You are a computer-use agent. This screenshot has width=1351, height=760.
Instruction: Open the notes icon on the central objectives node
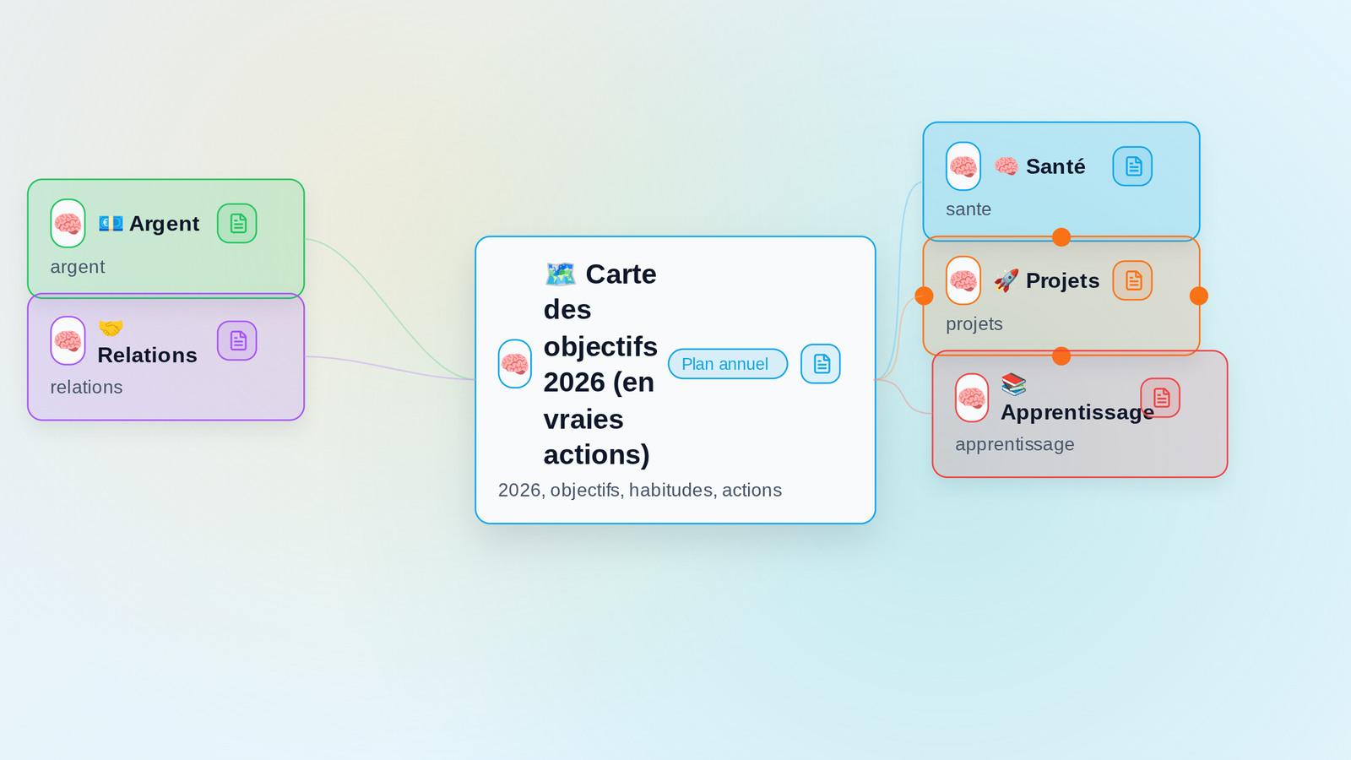tap(820, 363)
